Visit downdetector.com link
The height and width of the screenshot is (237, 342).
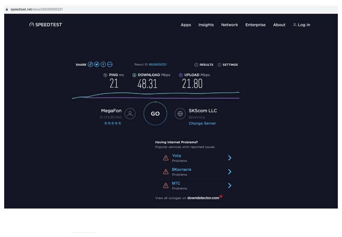[x=203, y=198]
